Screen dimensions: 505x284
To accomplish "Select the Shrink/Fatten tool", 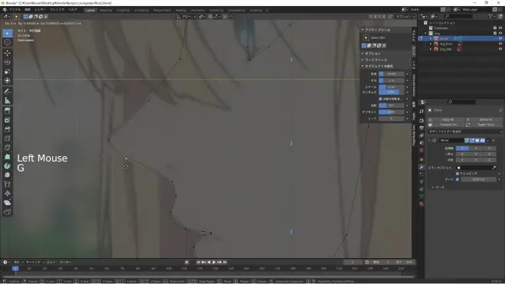I will [x=8, y=194].
